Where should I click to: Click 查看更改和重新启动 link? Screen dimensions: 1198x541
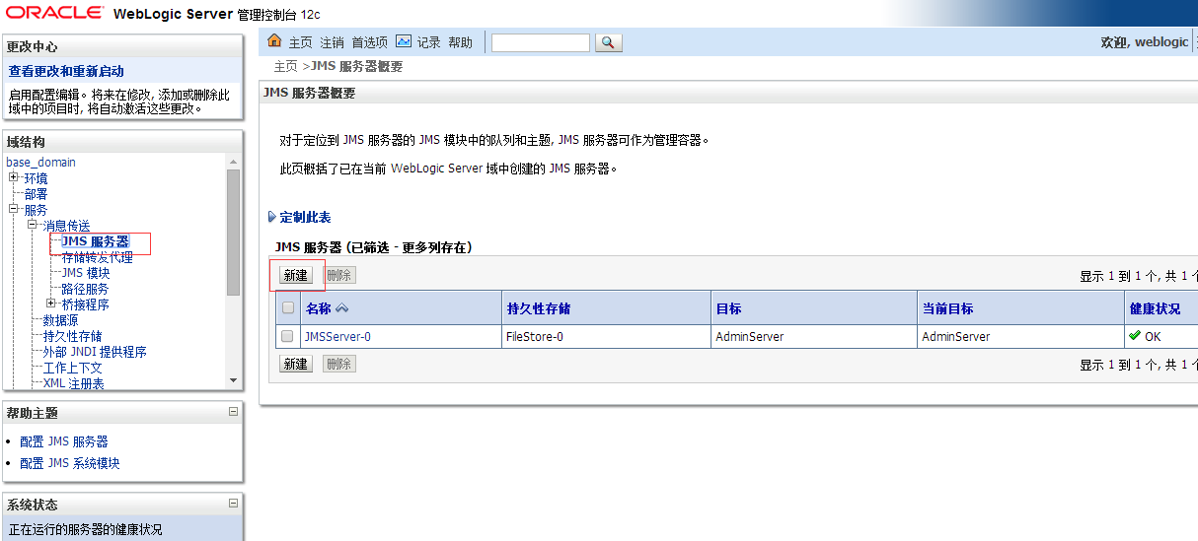tap(66, 71)
